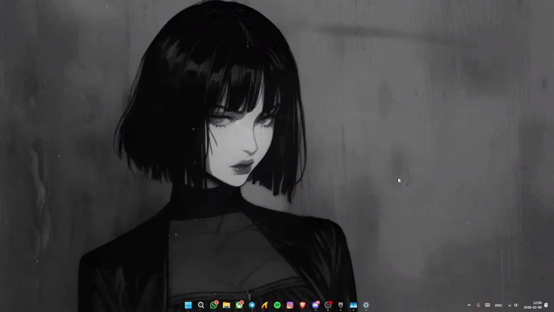Open File Explorer folder icon

[226, 305]
